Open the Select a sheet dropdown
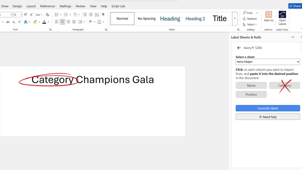Viewport: 302px width, 170px height. point(268,62)
